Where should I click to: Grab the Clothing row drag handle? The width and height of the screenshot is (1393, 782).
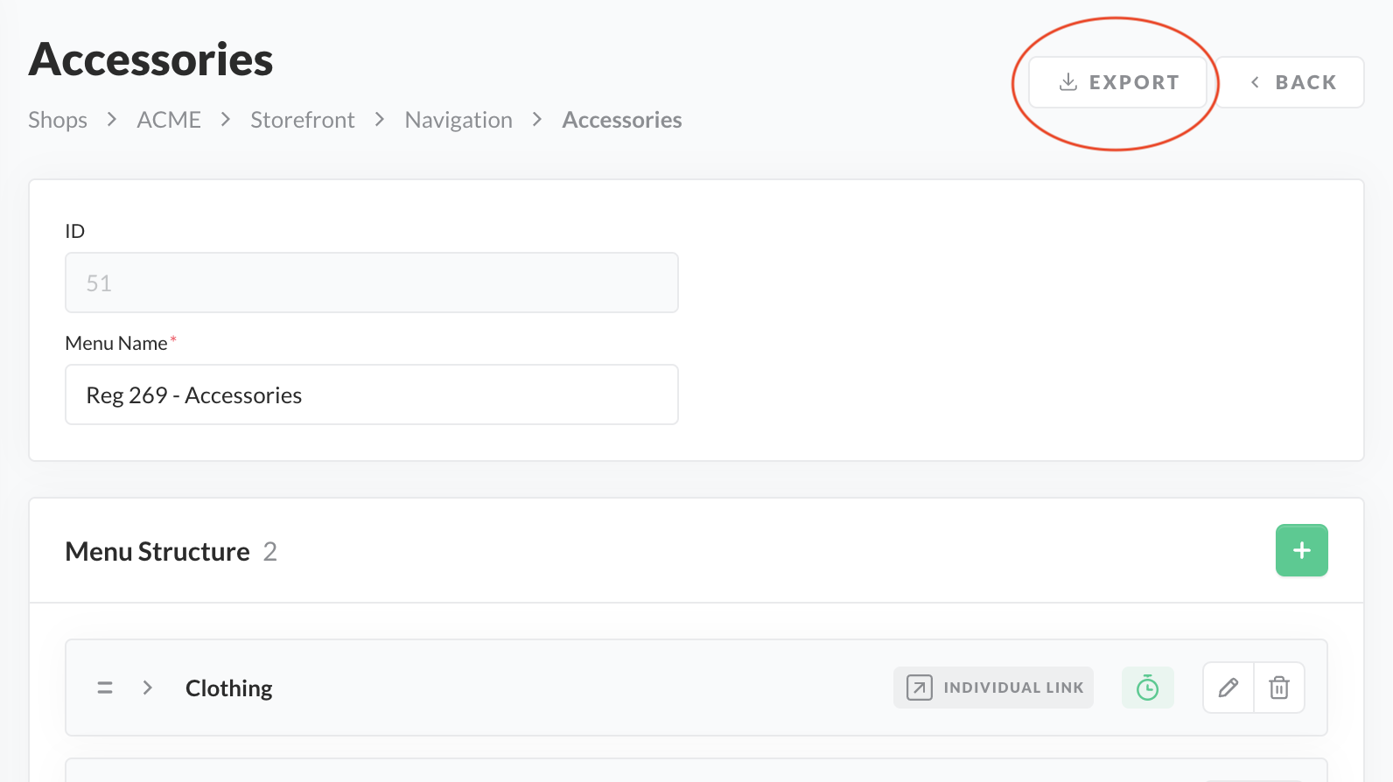105,688
